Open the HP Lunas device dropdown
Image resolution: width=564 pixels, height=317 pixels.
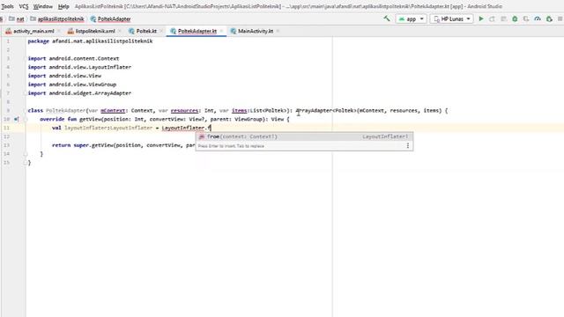451,18
